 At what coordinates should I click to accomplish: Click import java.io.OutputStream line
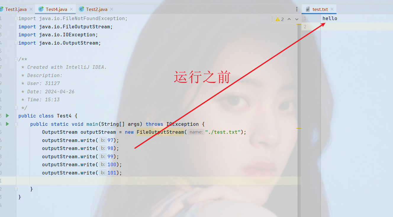tap(60, 43)
